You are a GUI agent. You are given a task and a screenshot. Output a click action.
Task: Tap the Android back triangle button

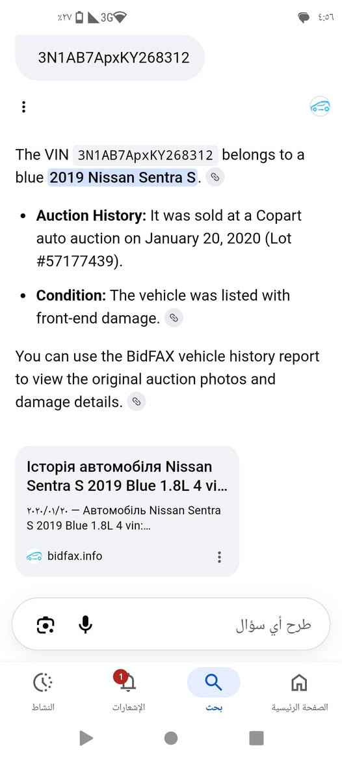(86, 738)
